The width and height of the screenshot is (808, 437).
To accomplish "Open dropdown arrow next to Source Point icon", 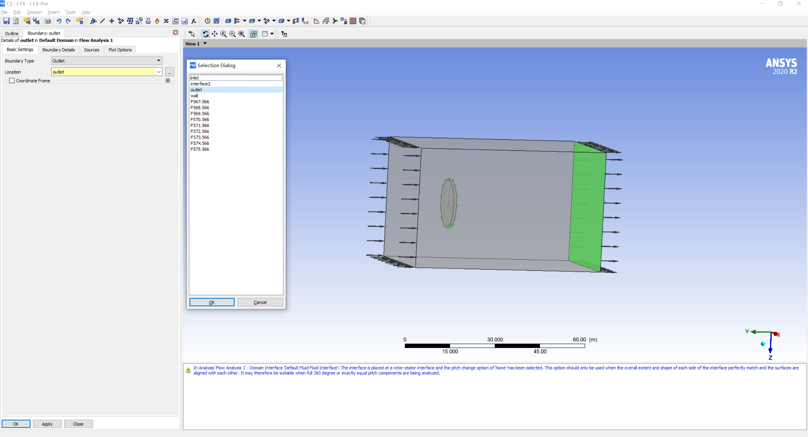I will [x=274, y=21].
